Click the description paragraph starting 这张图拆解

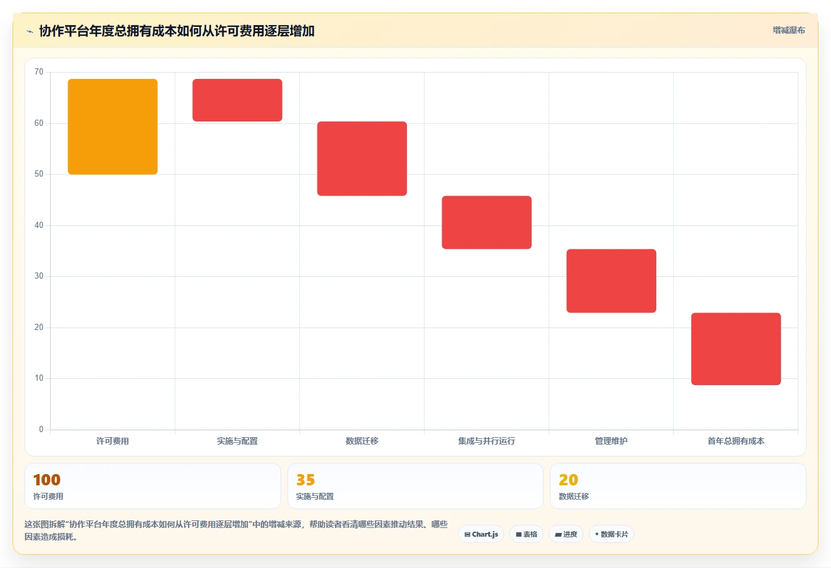point(236,530)
